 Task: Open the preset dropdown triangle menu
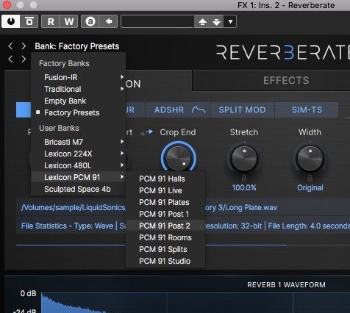[230, 21]
